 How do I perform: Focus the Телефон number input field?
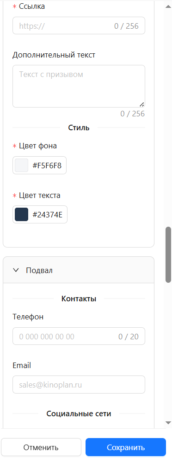pos(79,336)
